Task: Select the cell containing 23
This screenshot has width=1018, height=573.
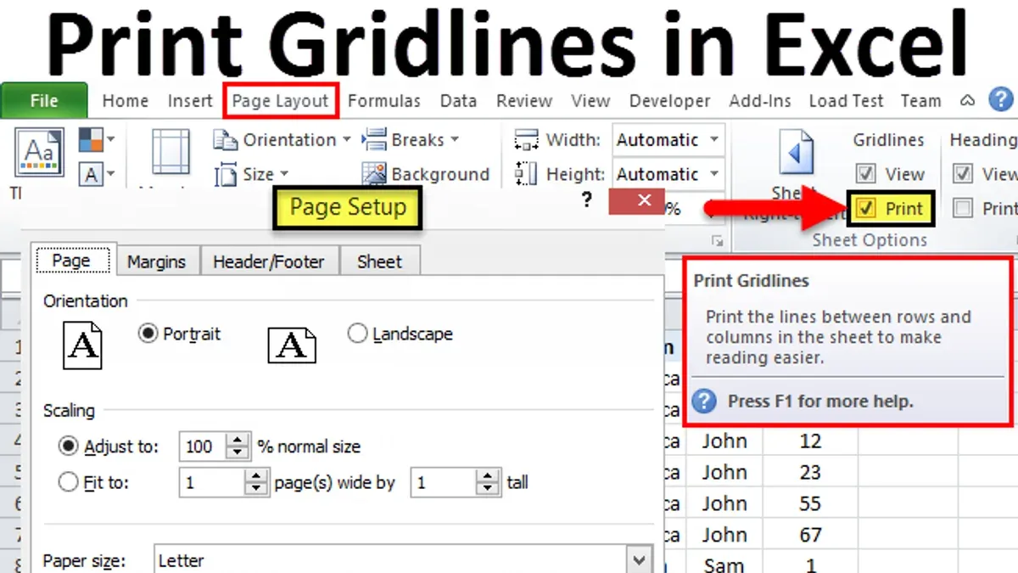Action: click(x=810, y=472)
